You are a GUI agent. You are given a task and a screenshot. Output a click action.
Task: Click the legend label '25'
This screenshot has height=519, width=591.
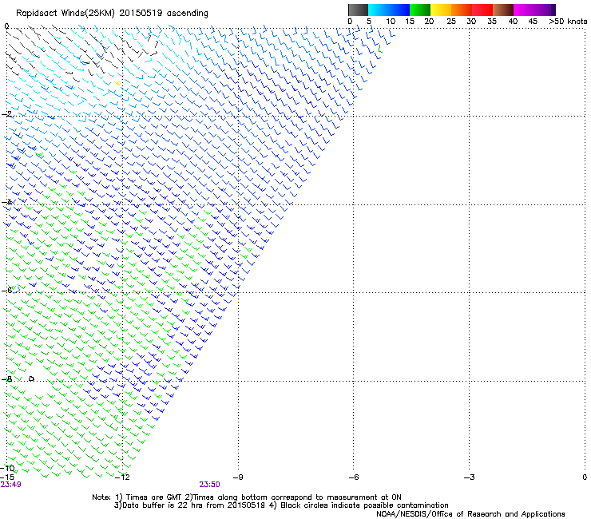point(451,21)
